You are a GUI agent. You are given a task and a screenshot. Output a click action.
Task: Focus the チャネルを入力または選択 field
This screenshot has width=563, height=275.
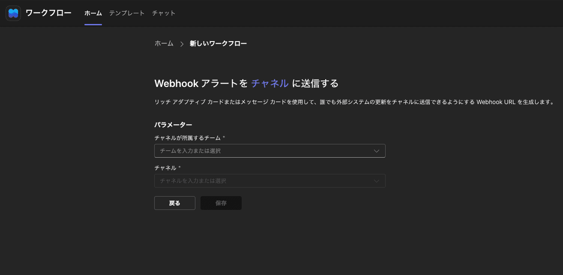pyautogui.click(x=270, y=181)
